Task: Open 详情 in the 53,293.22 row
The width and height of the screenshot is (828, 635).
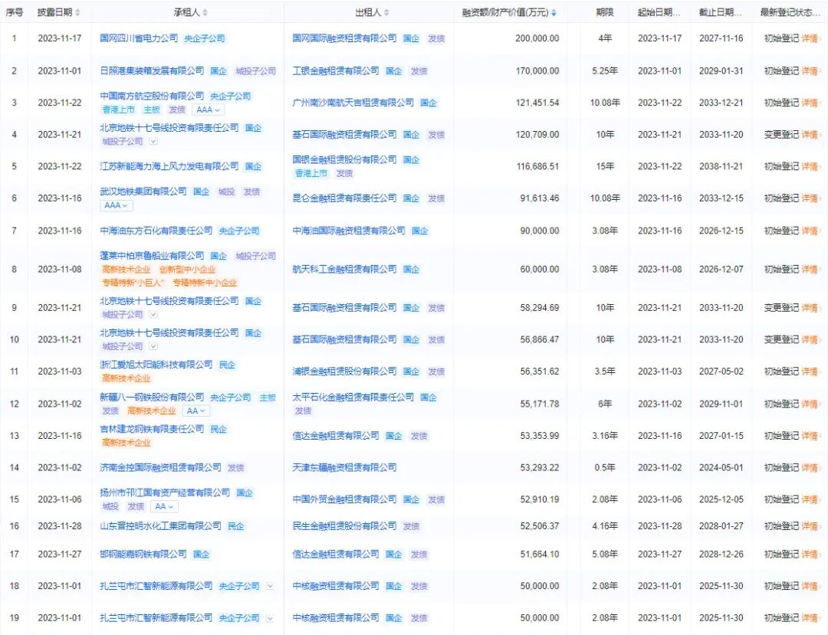Action: (810, 467)
